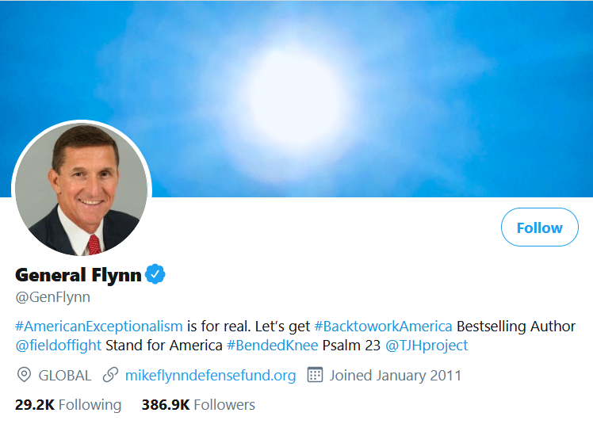View the 29.2K Following list

click(68, 405)
